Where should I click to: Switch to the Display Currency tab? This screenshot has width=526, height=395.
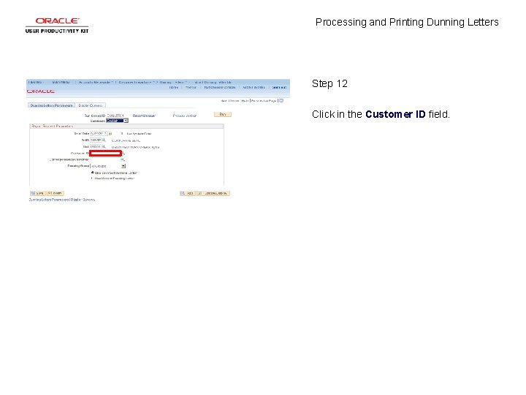click(x=91, y=105)
